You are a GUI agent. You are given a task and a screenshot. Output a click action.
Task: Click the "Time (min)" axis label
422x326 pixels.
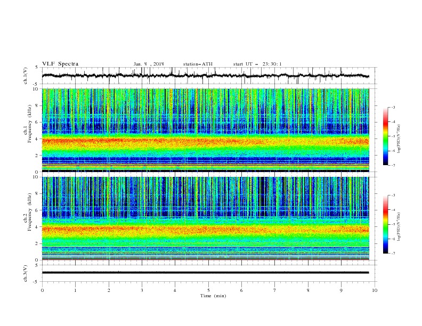pos(213,296)
